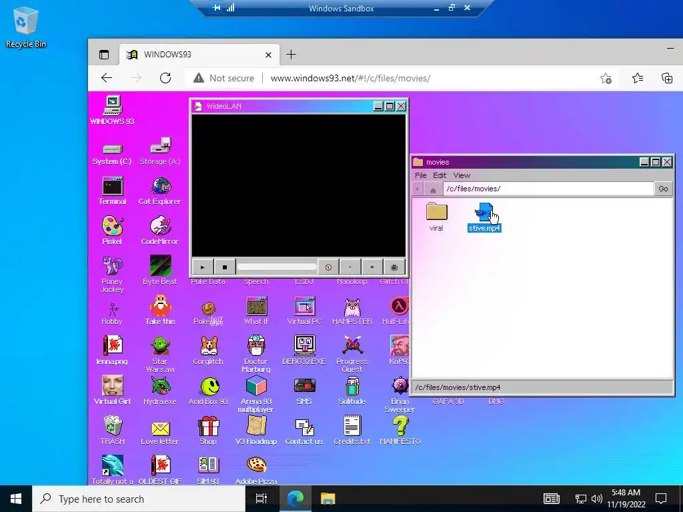Open Edit menu in movies window
683x512 pixels.
point(440,175)
